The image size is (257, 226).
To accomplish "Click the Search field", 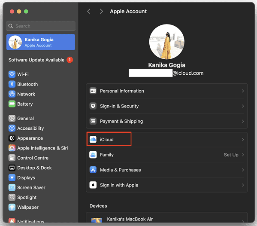I will pyautogui.click(x=41, y=26).
